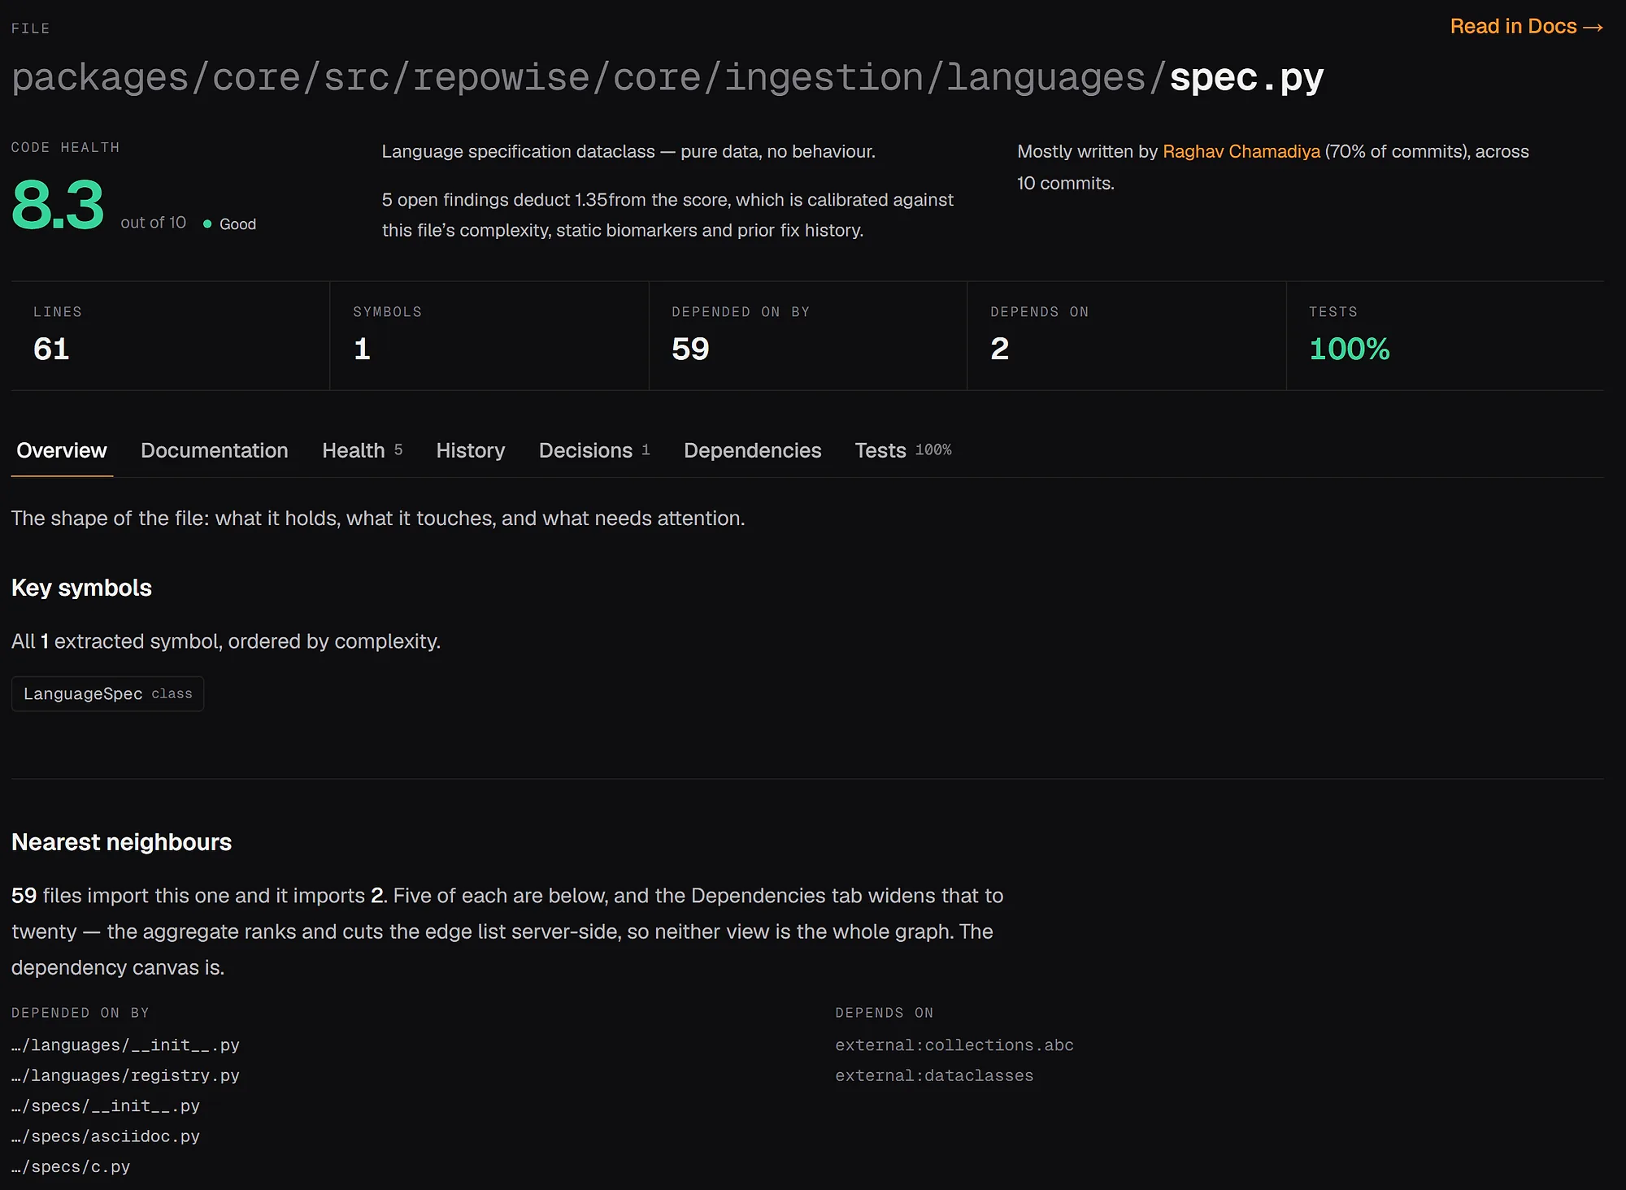Open the Tests 100% tab

click(x=903, y=450)
